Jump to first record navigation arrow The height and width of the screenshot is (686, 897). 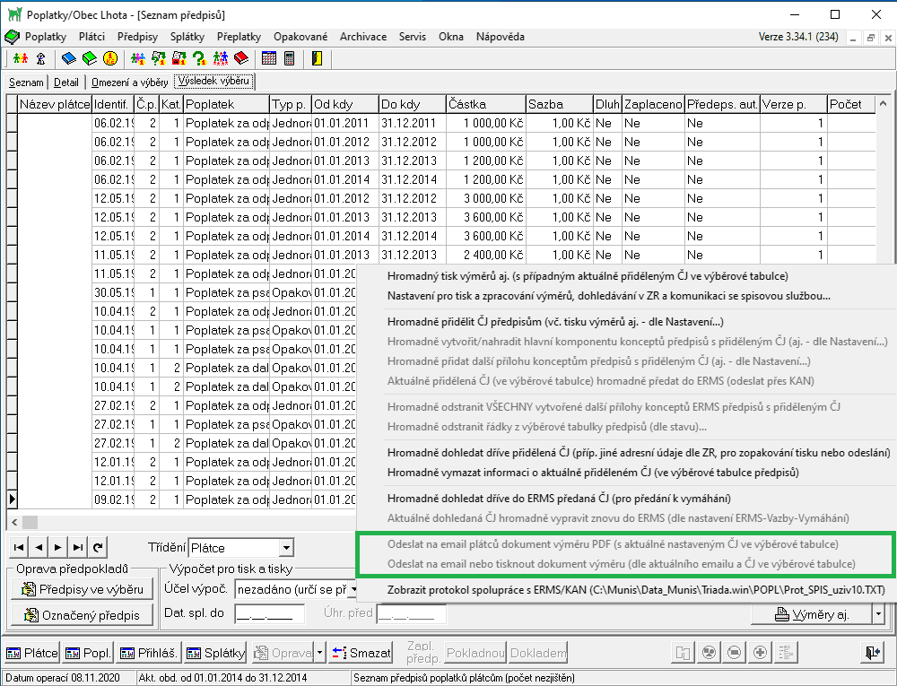coord(18,547)
